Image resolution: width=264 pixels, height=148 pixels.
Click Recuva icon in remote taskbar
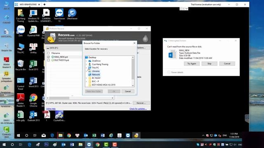[x=136, y=135]
